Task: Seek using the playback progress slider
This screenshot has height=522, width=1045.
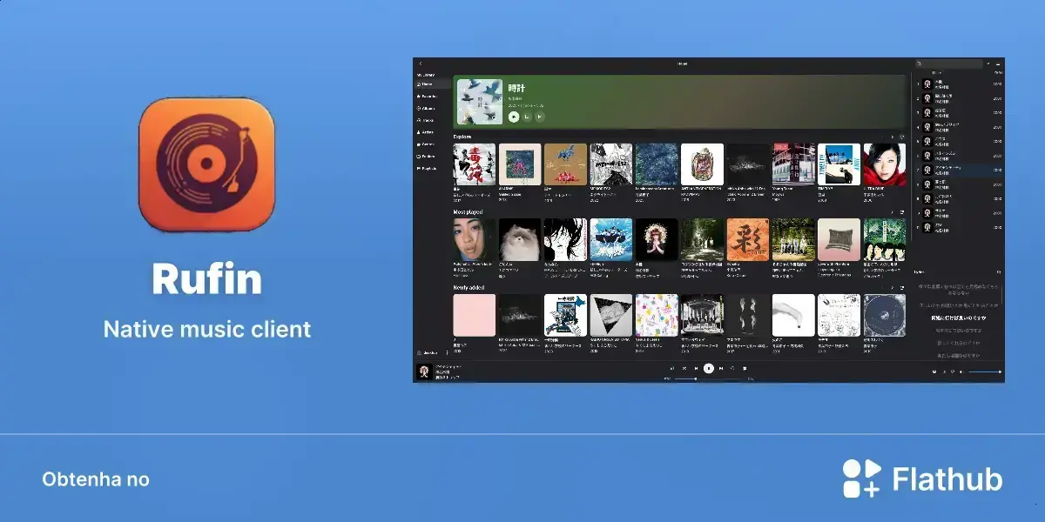Action: 708,378
